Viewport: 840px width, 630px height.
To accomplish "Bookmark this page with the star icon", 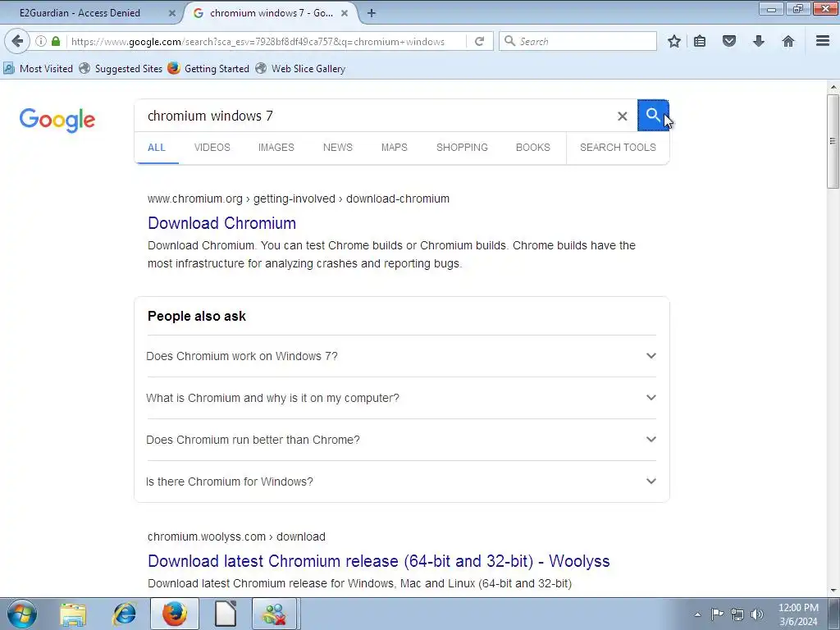I will [674, 41].
